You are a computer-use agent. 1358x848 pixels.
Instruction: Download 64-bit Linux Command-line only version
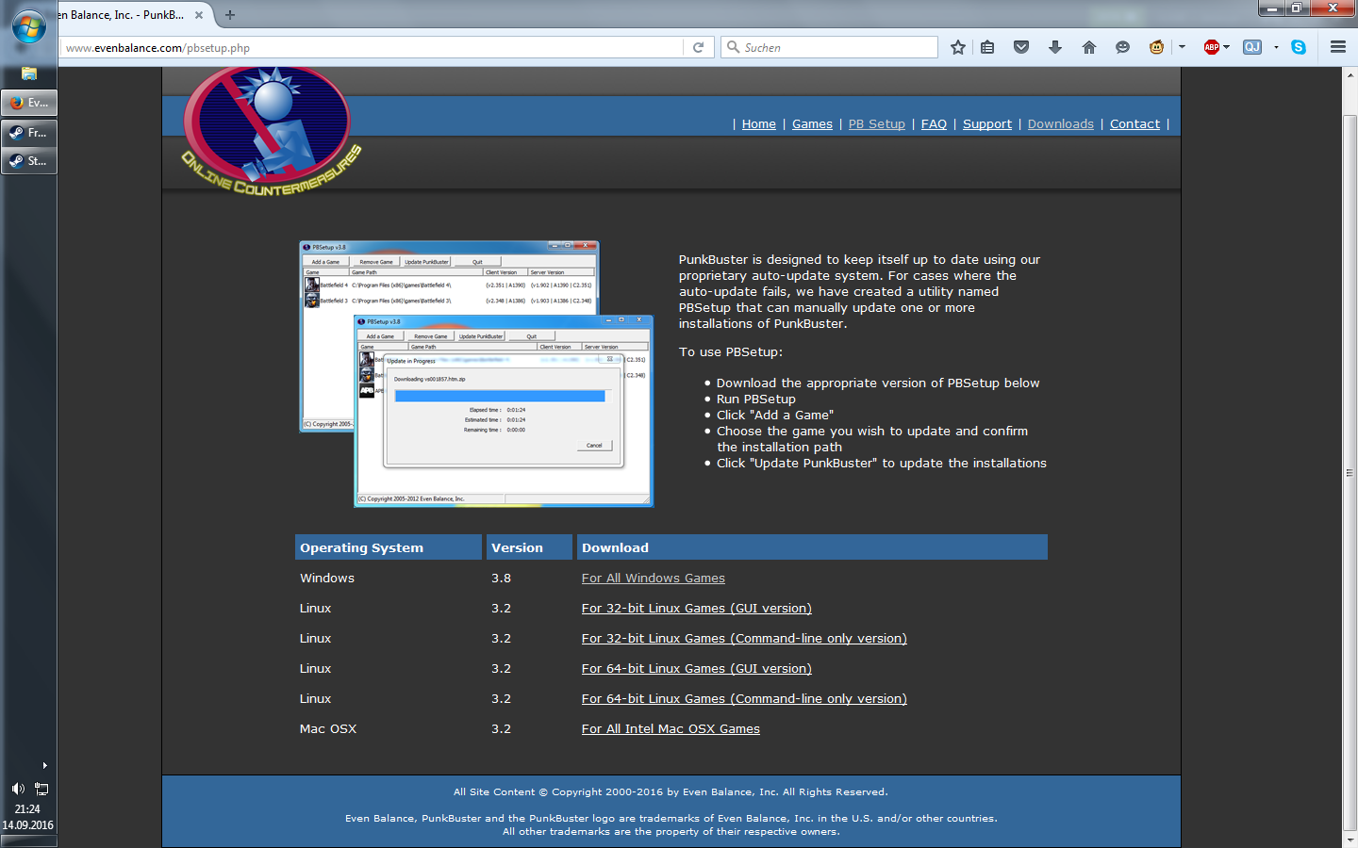(x=744, y=699)
